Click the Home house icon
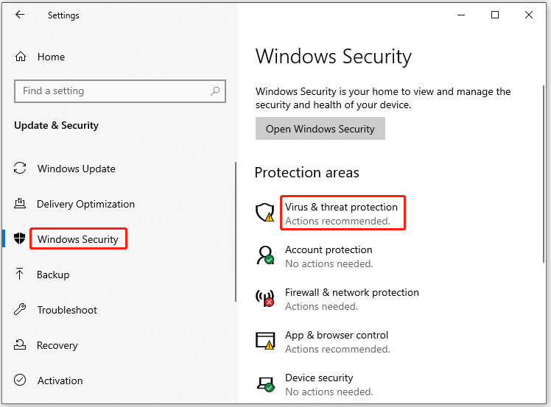The width and height of the screenshot is (551, 407). [21, 57]
